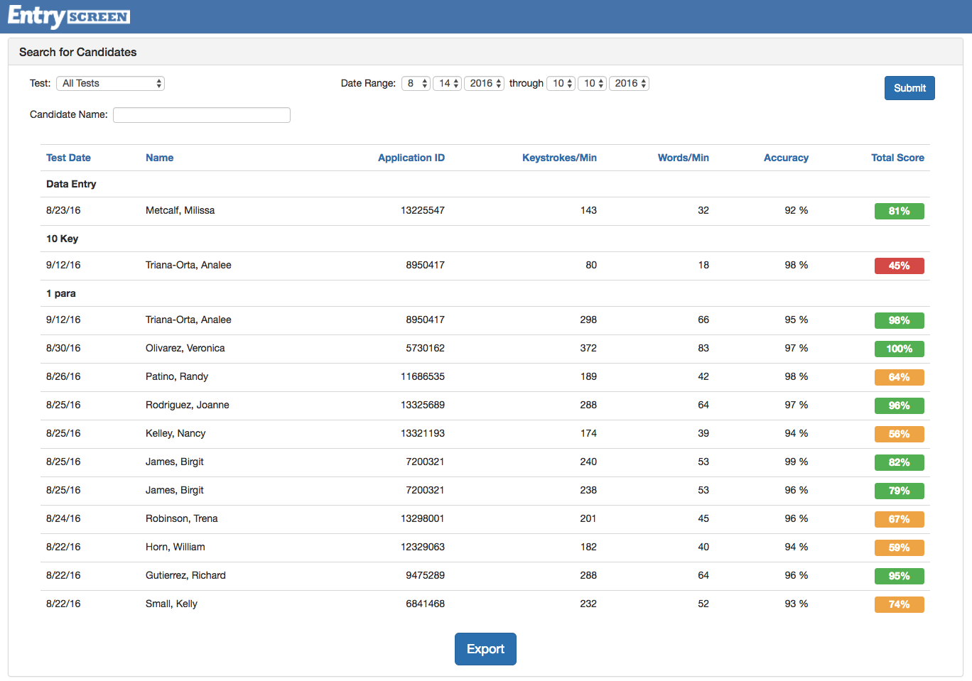972x681 pixels.
Task: Sort by the Keystrokes/Min column header
Action: click(x=559, y=158)
